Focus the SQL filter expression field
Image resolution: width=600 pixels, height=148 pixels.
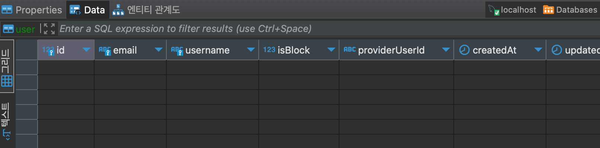click(x=328, y=29)
